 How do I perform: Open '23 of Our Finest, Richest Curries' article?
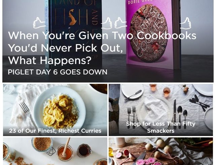55,131
